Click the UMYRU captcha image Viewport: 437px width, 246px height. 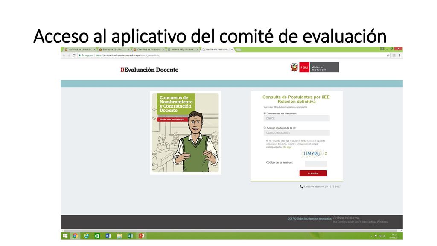pyautogui.click(x=312, y=154)
